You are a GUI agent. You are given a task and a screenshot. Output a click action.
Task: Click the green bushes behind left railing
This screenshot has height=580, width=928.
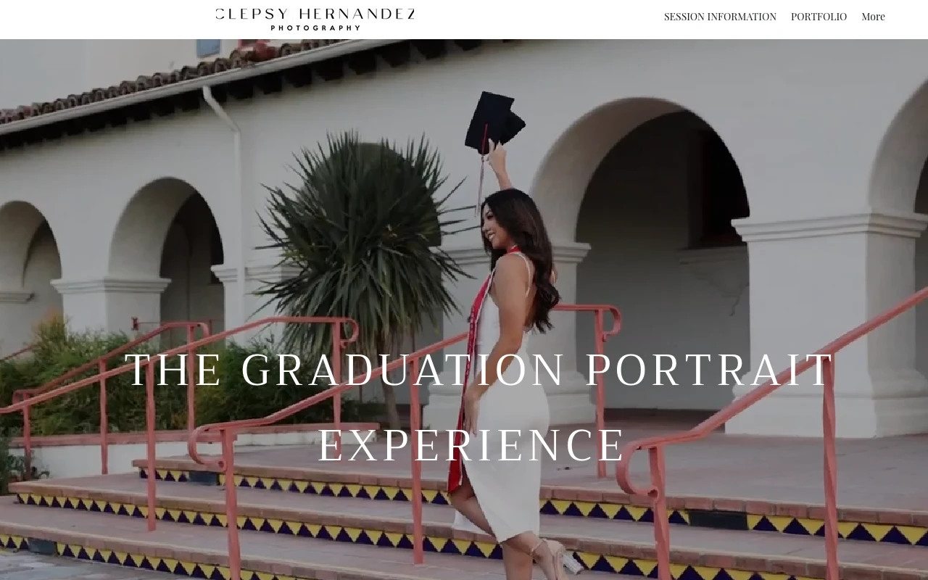click(x=109, y=384)
